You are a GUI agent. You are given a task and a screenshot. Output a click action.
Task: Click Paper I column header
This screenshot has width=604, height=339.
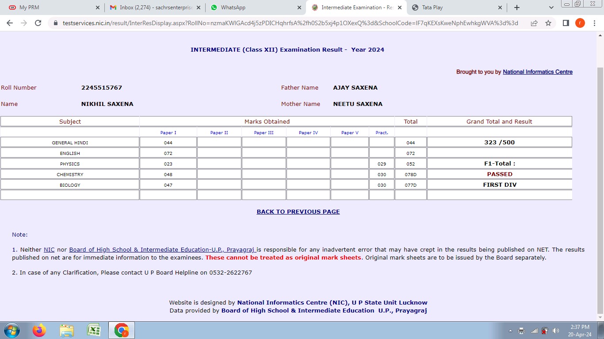pos(168,133)
